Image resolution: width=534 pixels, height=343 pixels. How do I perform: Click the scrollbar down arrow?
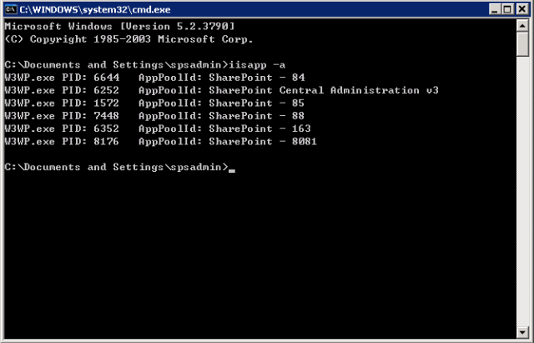pos(522,332)
